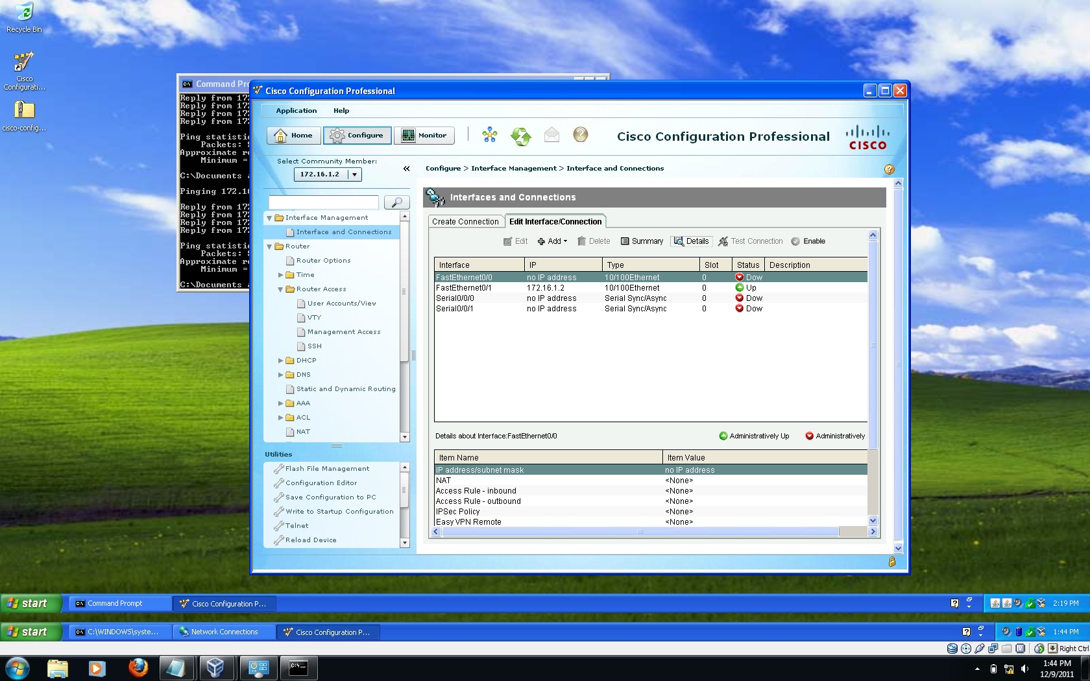Open the Monitor view
The image size is (1090, 681).
[x=424, y=136]
